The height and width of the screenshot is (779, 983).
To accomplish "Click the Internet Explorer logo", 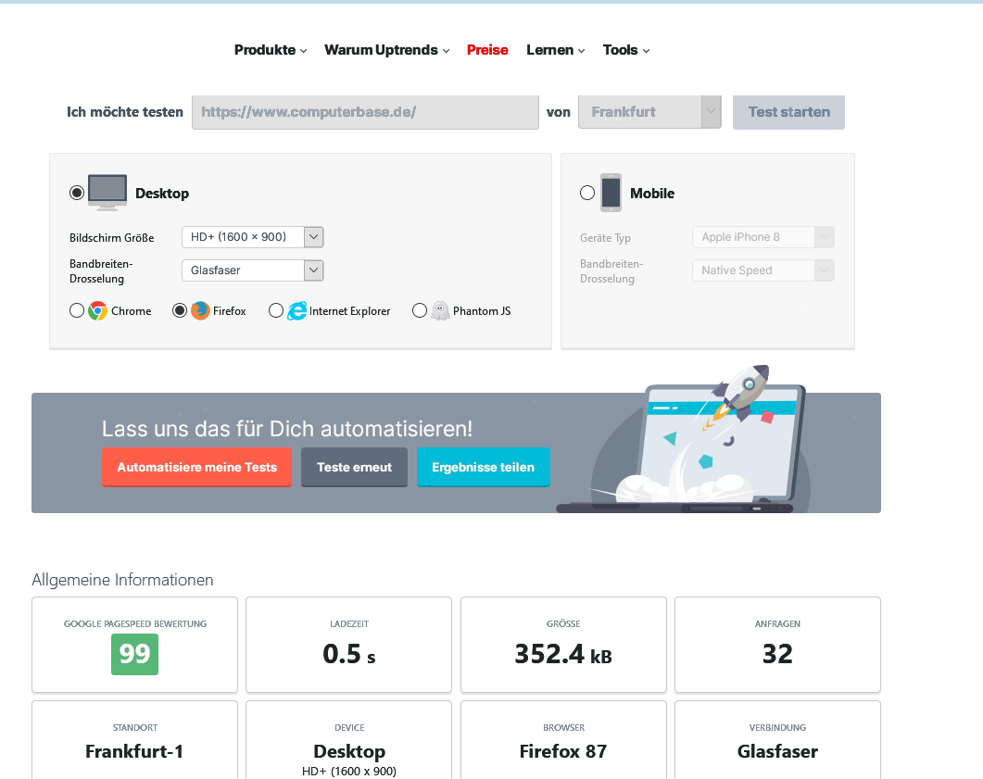I will click(296, 311).
